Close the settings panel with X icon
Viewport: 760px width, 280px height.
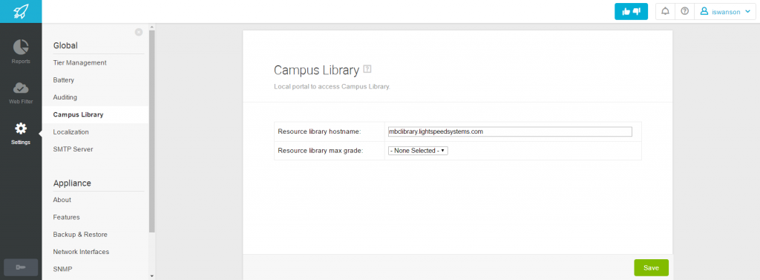tap(139, 32)
